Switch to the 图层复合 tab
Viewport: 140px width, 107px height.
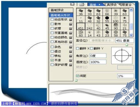tap(125, 4)
